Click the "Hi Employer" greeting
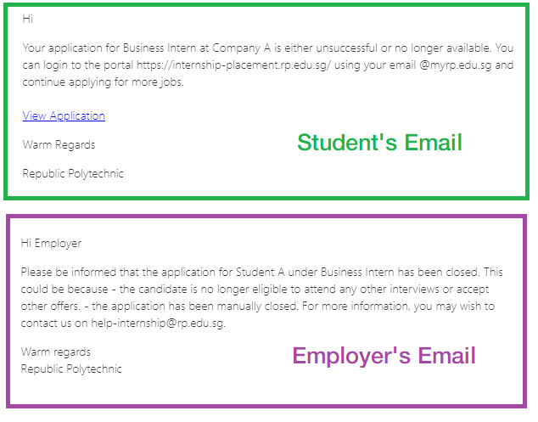 [51, 244]
